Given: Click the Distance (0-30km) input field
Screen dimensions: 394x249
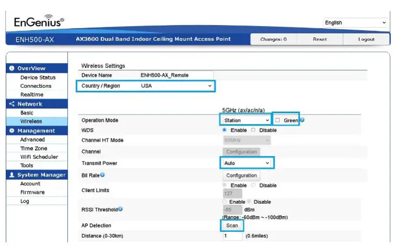Looking at the screenshot, I should pyautogui.click(x=232, y=235).
